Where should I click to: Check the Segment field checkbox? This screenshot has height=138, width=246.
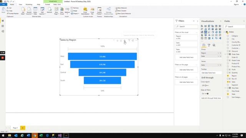point(228,85)
